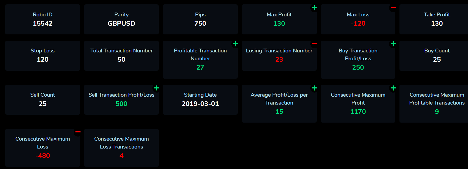Screen dimensions: 468x169
Task: Click plus icon on Average Profit/Loss per Transaction card
Action: pos(314,88)
